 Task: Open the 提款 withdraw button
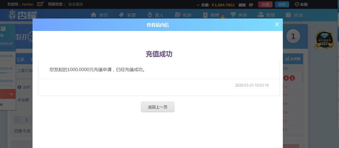point(282,4)
